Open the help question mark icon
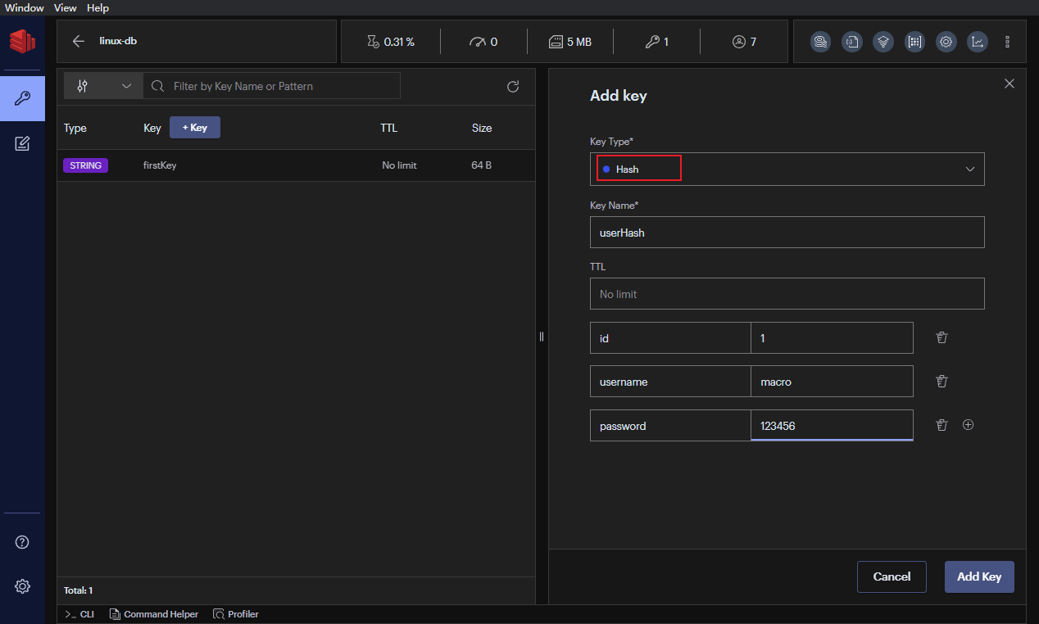The width and height of the screenshot is (1039, 624). click(22, 542)
